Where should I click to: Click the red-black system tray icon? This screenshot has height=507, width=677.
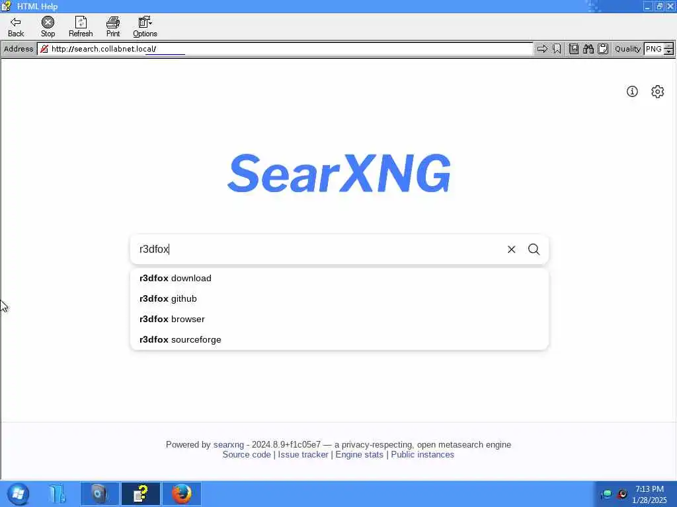click(x=622, y=494)
